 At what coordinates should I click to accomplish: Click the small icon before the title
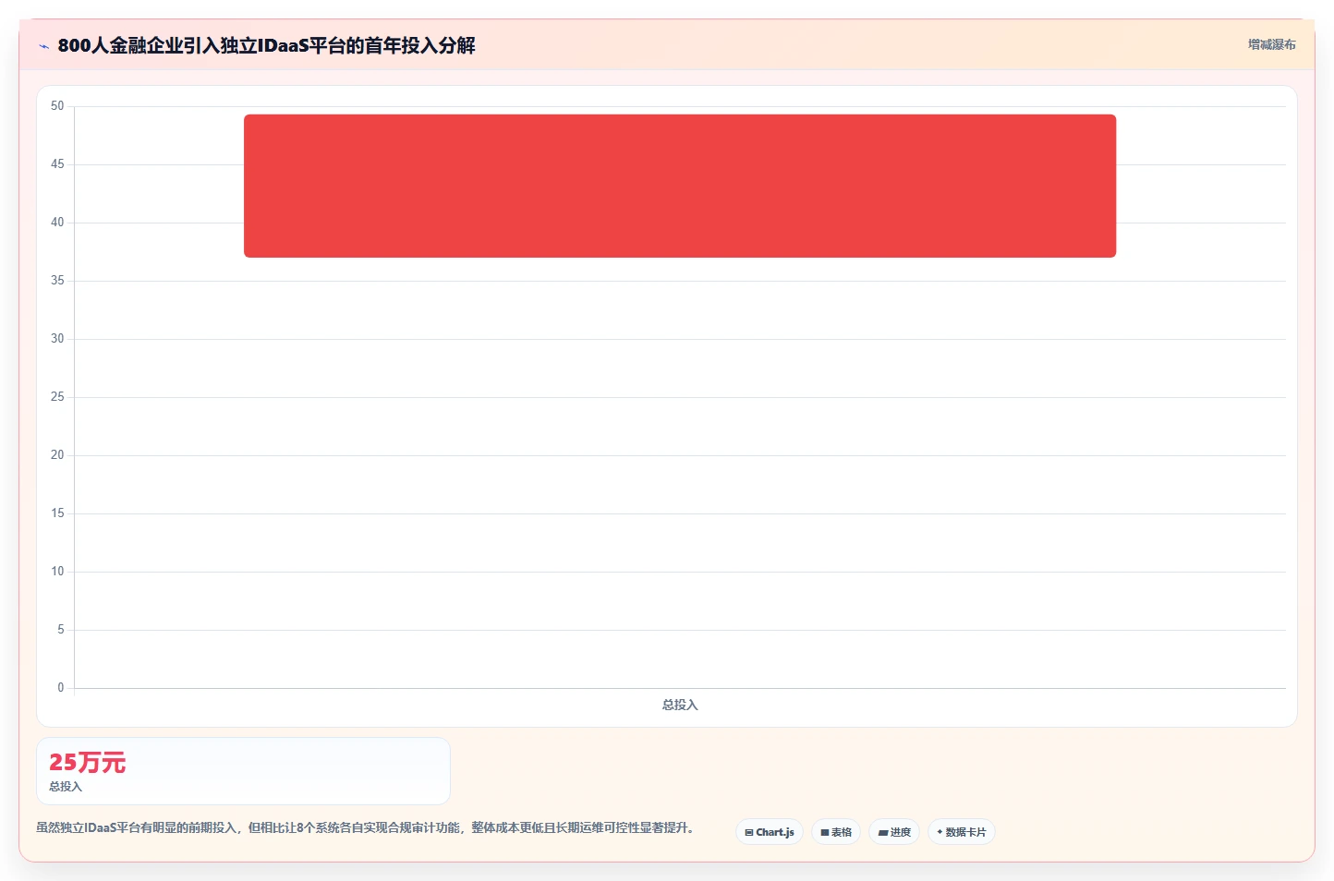click(43, 46)
